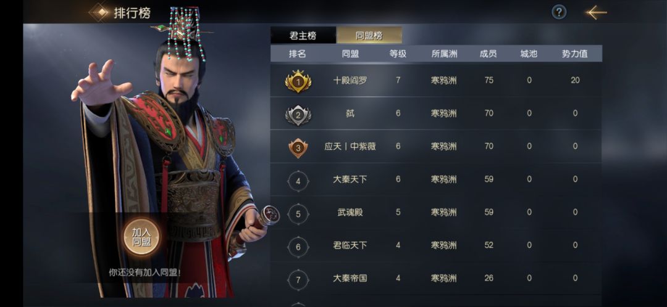Select the silver rank 2 medal badge
Screen dimensions: 667x307
point(298,114)
